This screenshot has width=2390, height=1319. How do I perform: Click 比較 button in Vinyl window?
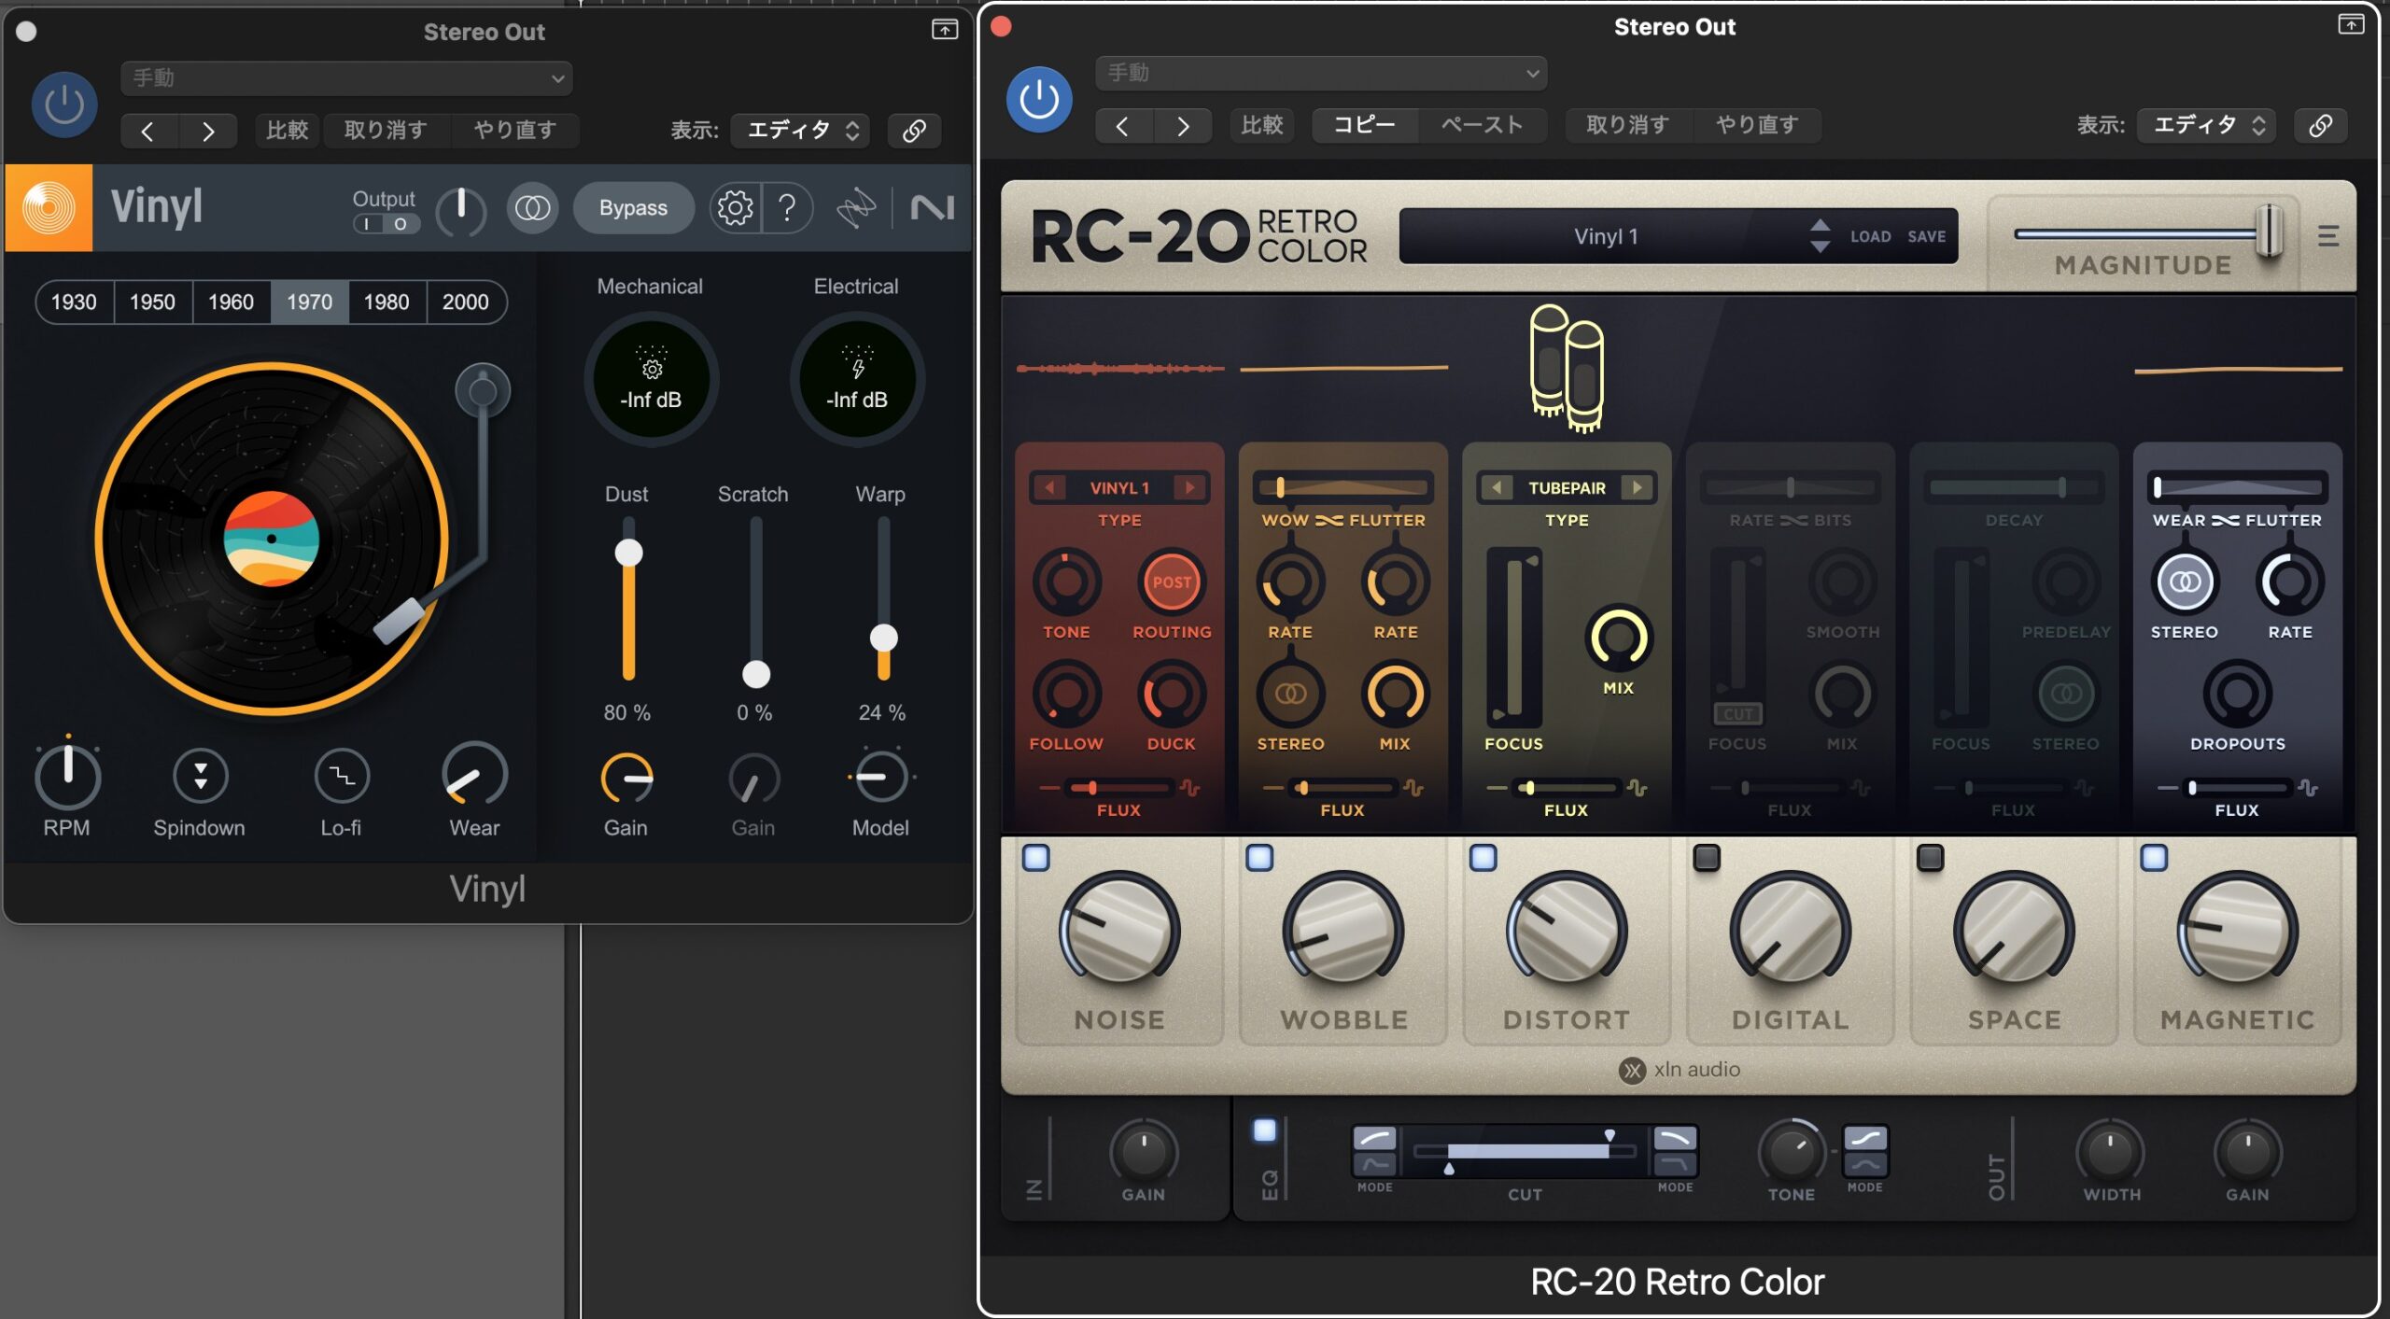[287, 131]
